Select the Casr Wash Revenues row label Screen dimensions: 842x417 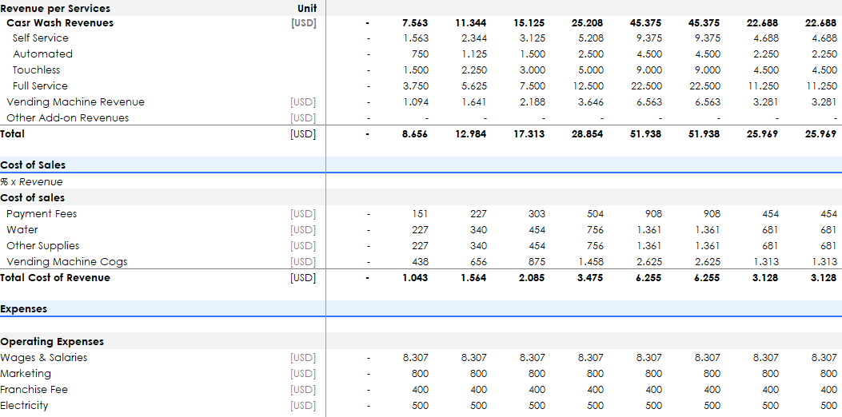point(60,23)
